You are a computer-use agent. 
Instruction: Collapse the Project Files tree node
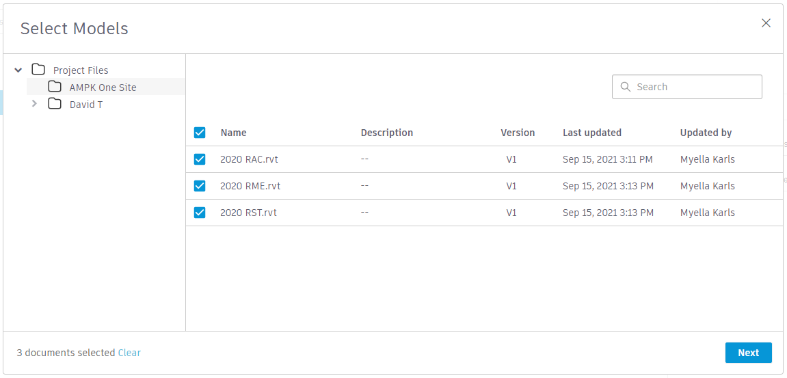tap(18, 70)
